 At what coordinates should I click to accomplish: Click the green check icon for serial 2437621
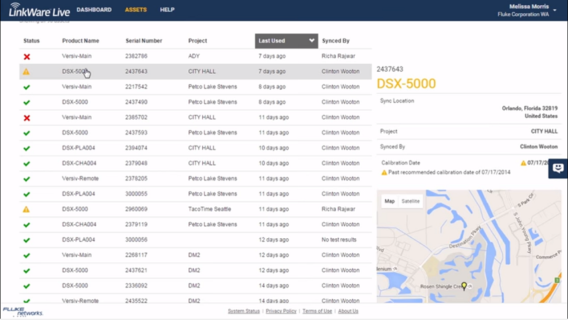(x=27, y=270)
